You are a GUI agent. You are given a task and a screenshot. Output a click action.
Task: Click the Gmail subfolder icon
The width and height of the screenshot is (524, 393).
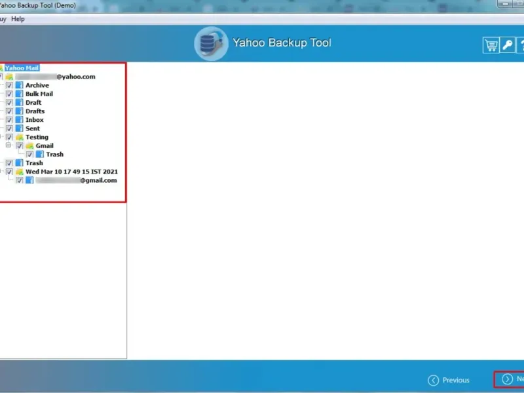(29, 145)
